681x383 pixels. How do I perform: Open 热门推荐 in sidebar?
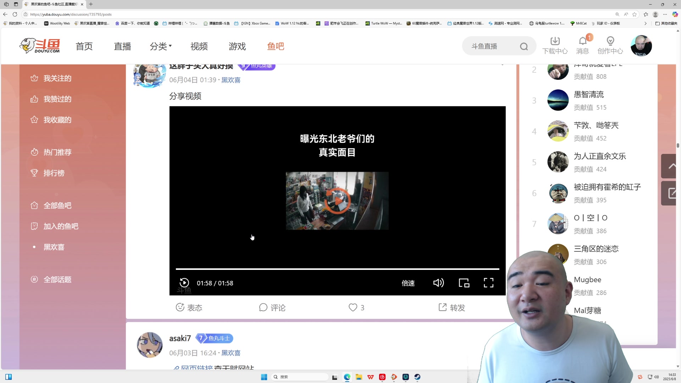[x=51, y=152]
